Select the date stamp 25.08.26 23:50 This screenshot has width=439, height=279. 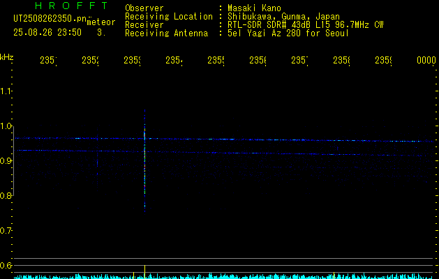(x=47, y=33)
